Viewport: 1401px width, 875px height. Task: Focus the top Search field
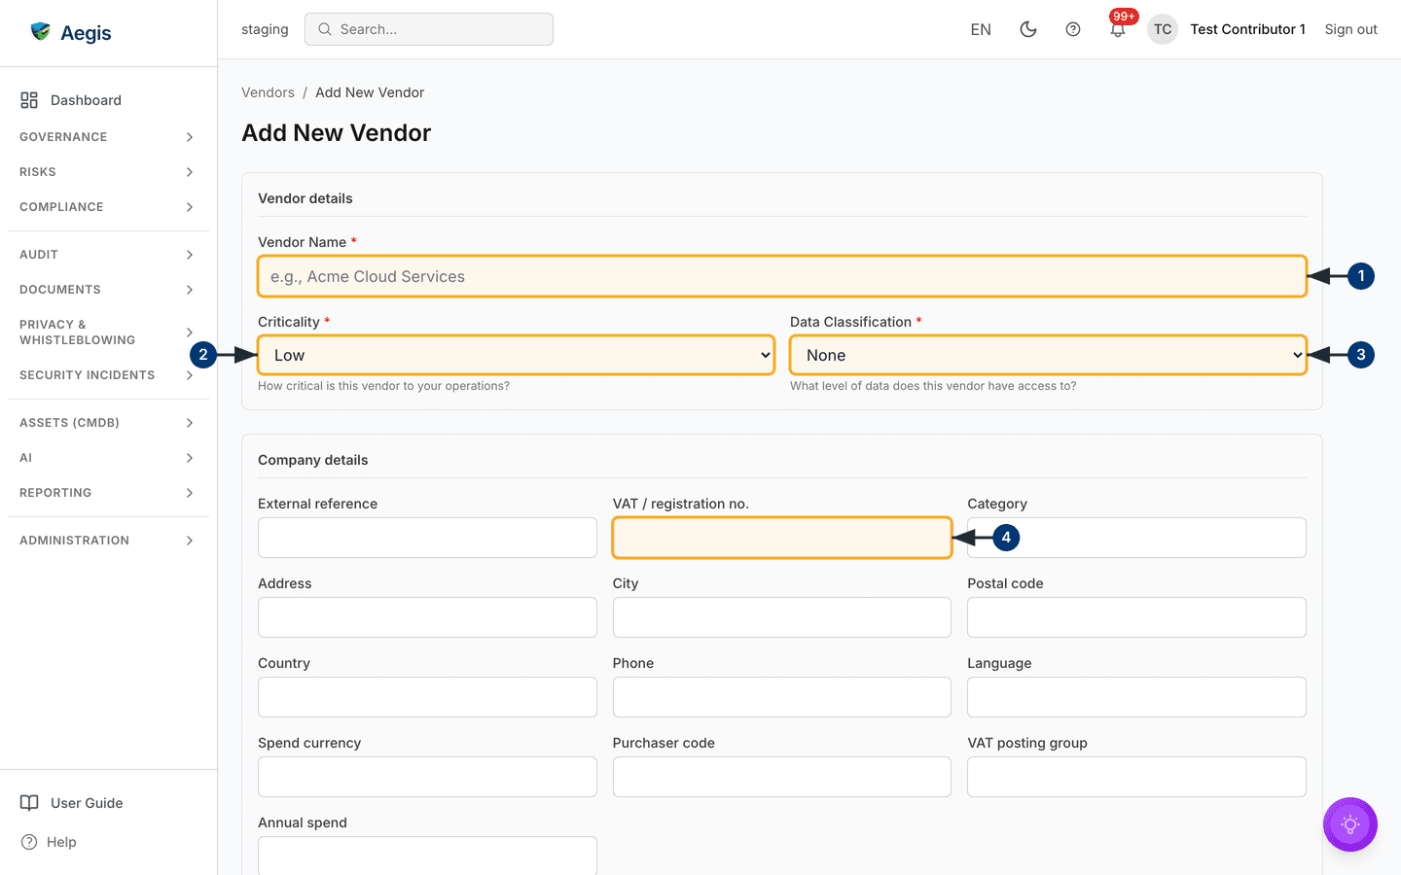coord(429,29)
